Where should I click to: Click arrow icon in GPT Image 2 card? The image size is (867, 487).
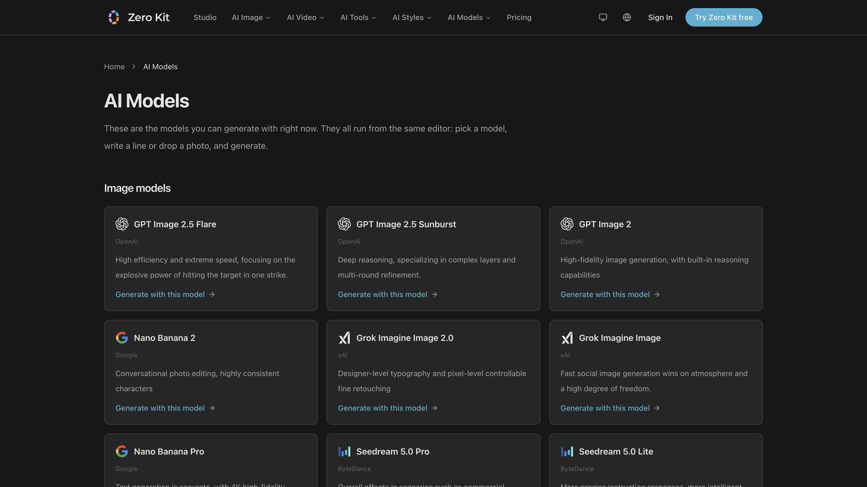657,294
